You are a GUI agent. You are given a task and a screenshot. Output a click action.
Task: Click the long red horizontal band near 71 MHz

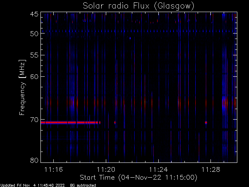point(71,123)
